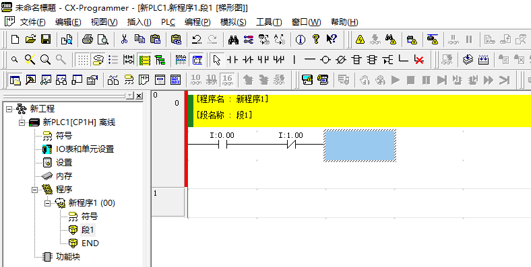Viewport: 531px width, 267px height.
Task: Toggle the grid display button
Action: click(83, 60)
